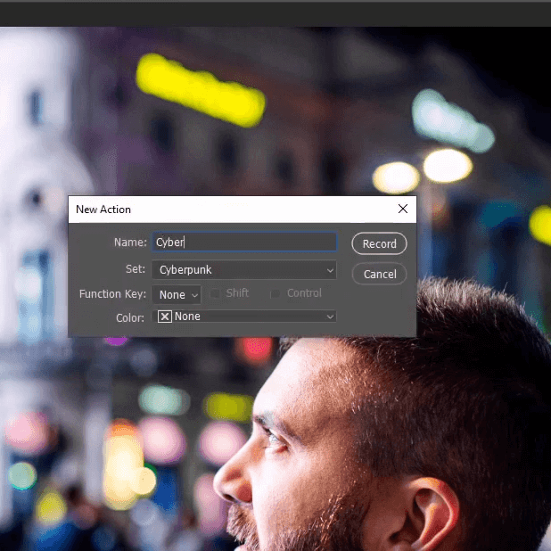Open the Set dropdown showing Cyberpunk
The image size is (551, 551).
tap(244, 270)
